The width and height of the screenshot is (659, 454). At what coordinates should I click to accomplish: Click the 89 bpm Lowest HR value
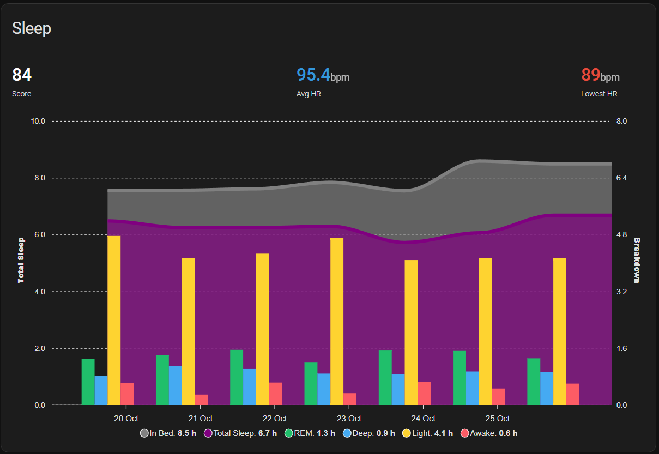[x=600, y=75]
